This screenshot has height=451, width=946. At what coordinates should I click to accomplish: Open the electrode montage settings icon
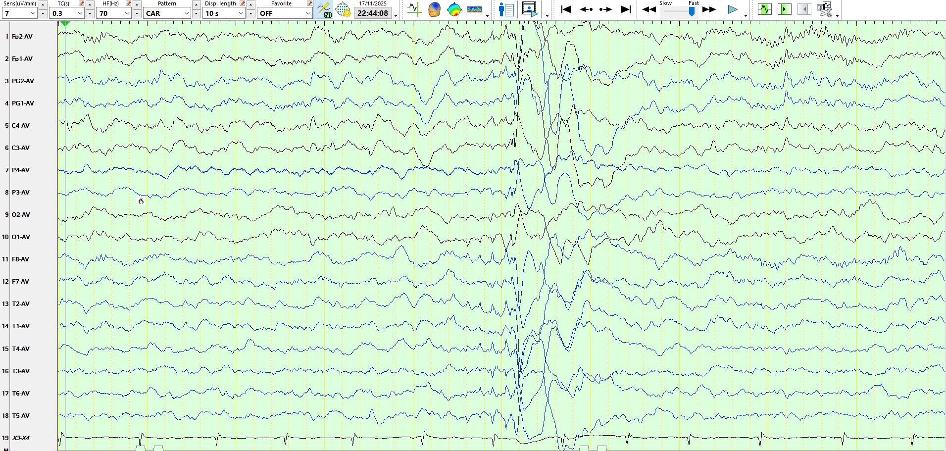(x=343, y=9)
